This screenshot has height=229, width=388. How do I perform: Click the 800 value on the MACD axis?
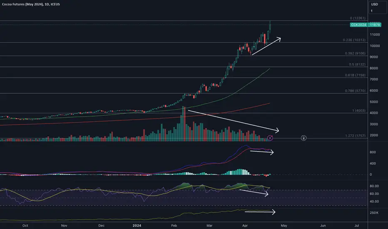click(x=373, y=152)
